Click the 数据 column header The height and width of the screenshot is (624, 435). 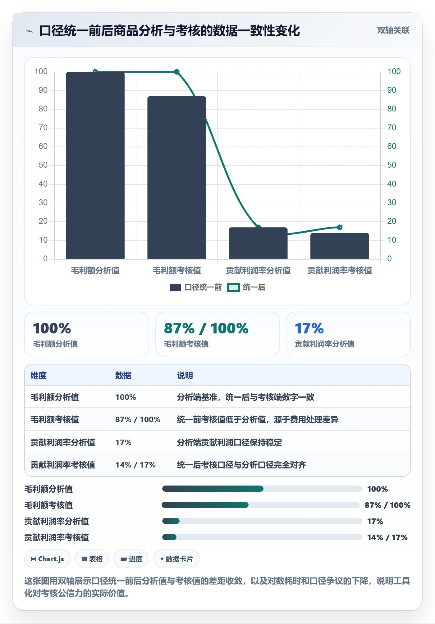(x=123, y=375)
